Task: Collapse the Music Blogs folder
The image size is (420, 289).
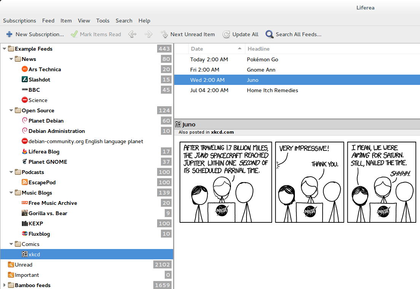Action: tap(11, 193)
